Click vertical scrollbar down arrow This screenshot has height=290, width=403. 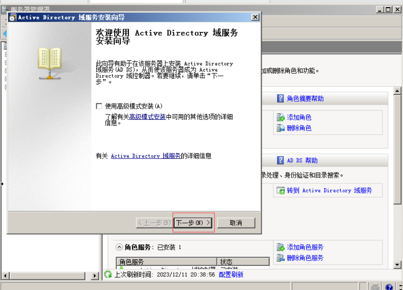coord(397,265)
